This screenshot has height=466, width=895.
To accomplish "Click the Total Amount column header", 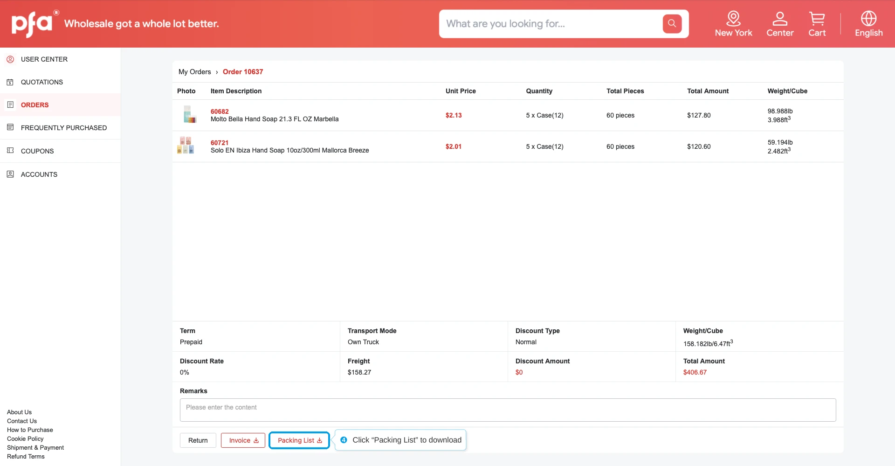I will (x=708, y=91).
